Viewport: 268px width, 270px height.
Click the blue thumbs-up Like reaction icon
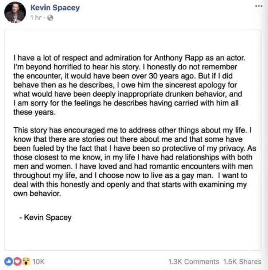9,262
